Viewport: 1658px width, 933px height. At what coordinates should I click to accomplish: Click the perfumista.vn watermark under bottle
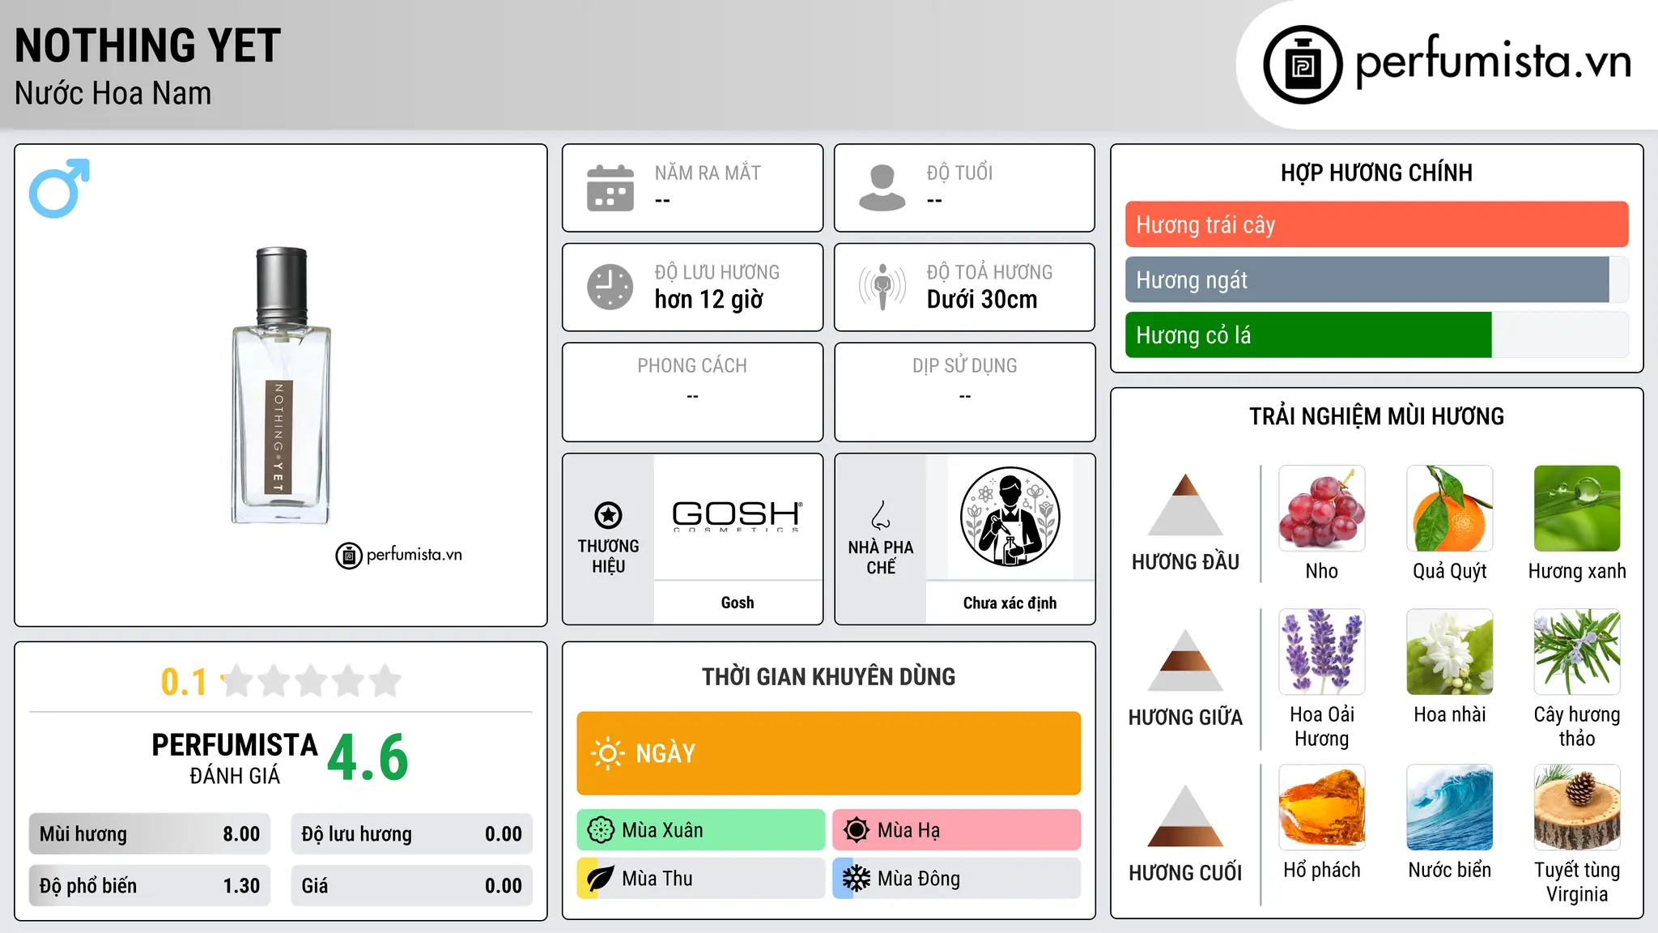tap(399, 556)
